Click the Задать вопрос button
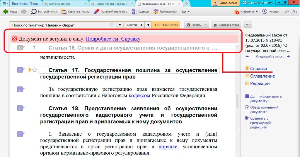Image resolution: width=300 pixels, height=157 pixels. click(x=225, y=3)
